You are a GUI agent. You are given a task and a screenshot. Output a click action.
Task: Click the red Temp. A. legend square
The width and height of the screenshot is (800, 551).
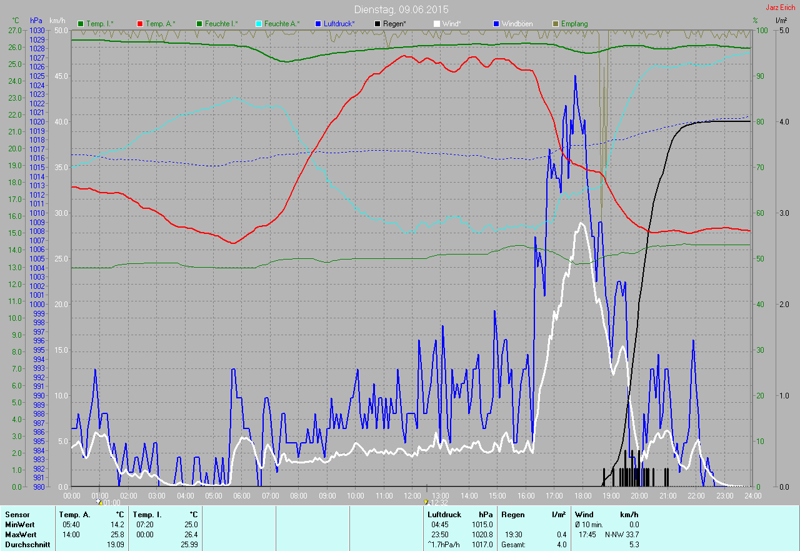140,24
